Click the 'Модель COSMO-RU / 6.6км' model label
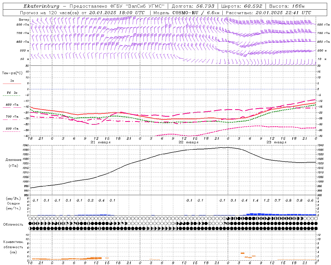The image size is (331, 265). click(x=186, y=13)
